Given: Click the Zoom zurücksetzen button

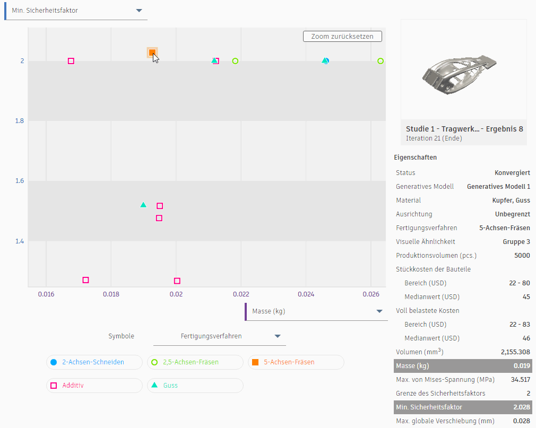Looking at the screenshot, I should click(x=342, y=37).
